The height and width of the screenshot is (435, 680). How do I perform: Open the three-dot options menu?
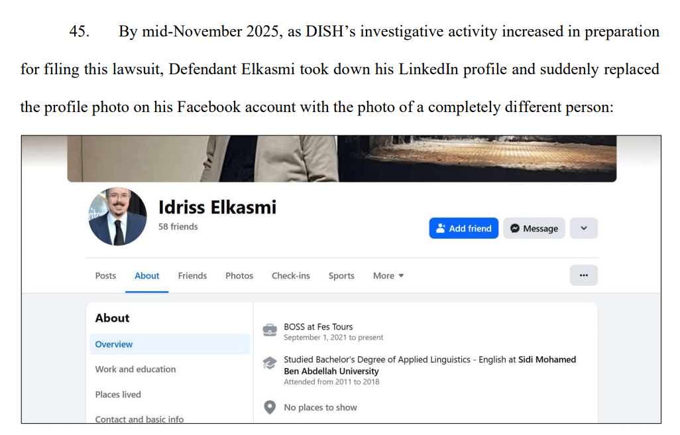pos(583,275)
